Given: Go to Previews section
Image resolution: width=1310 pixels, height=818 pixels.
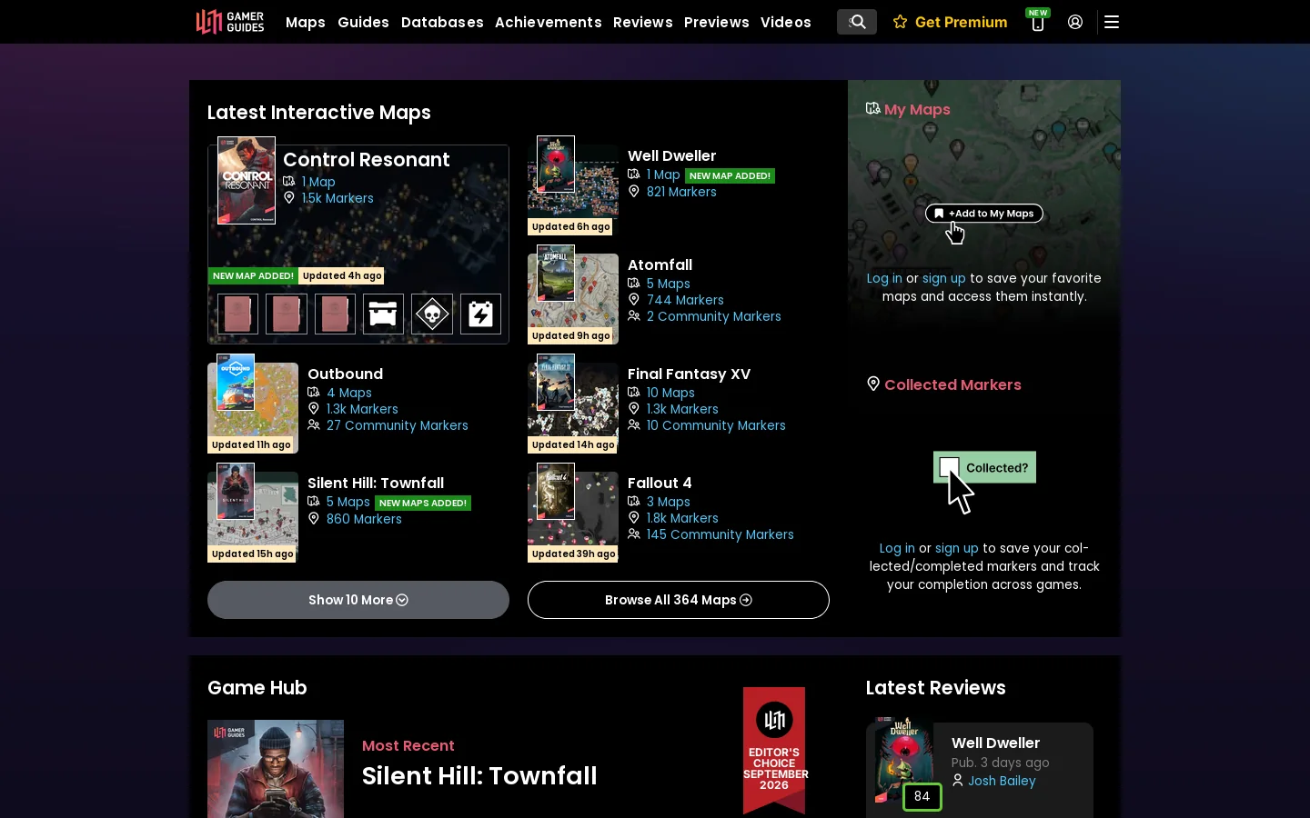Looking at the screenshot, I should (x=717, y=22).
